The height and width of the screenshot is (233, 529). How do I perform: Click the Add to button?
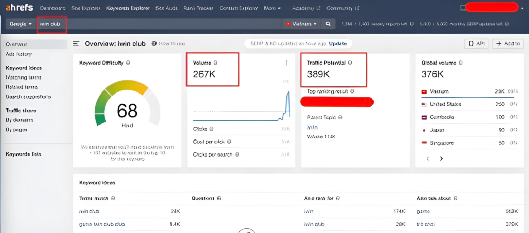click(507, 44)
